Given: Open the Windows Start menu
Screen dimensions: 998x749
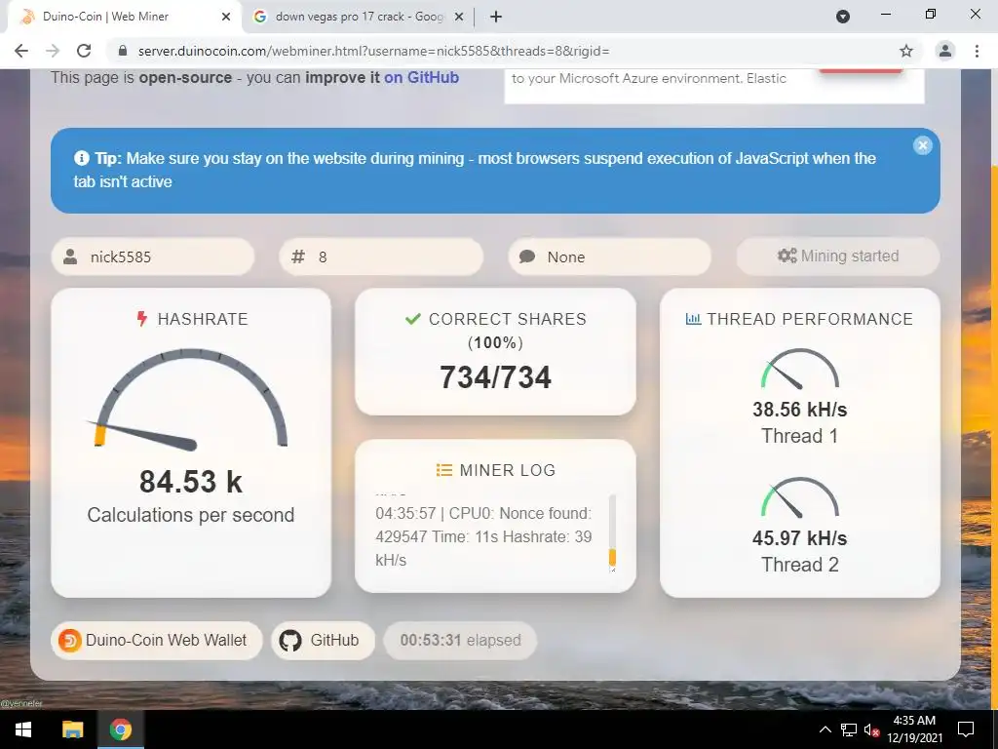Looking at the screenshot, I should coord(23,729).
